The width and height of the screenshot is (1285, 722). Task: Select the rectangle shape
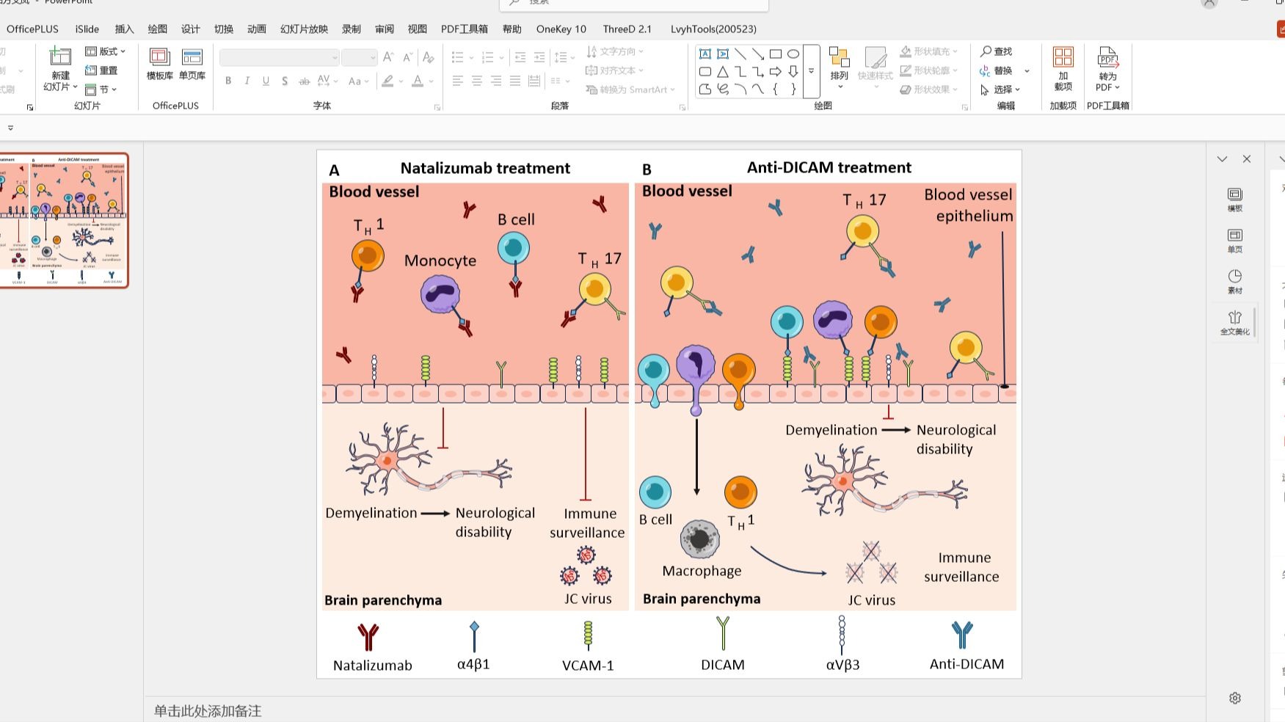point(776,54)
